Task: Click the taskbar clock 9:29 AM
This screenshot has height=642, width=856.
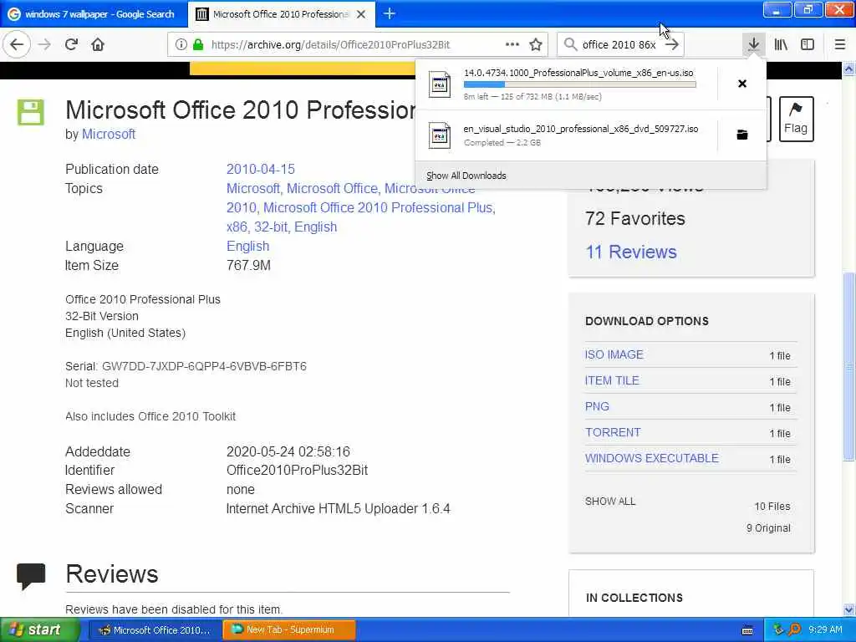Action: [825, 630]
